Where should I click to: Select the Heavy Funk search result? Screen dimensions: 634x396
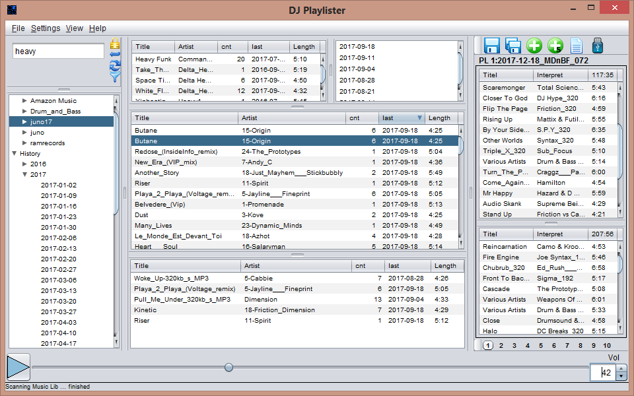(x=227, y=59)
